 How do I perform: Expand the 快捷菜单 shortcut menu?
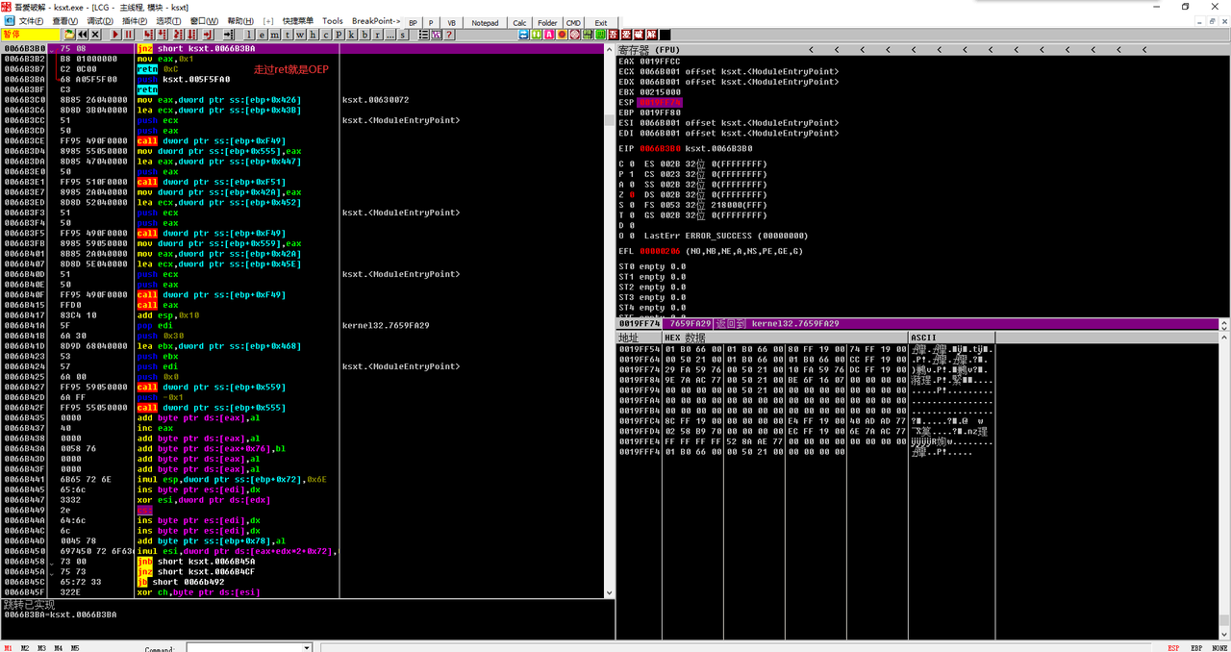[297, 21]
